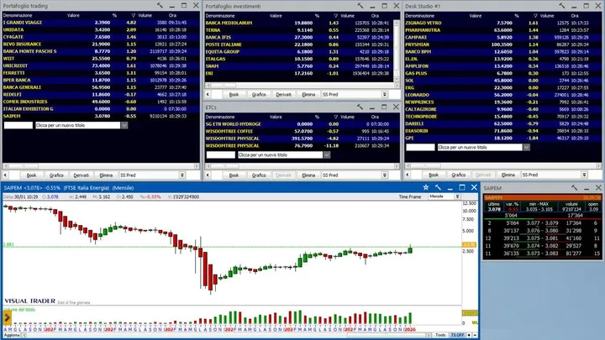This screenshot has height=340, width=605.
Task: Select LEONARDO row in Desk Studio
Action: pos(503,95)
